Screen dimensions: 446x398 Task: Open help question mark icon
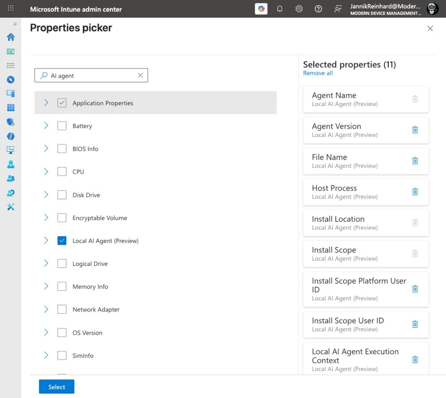pos(318,9)
